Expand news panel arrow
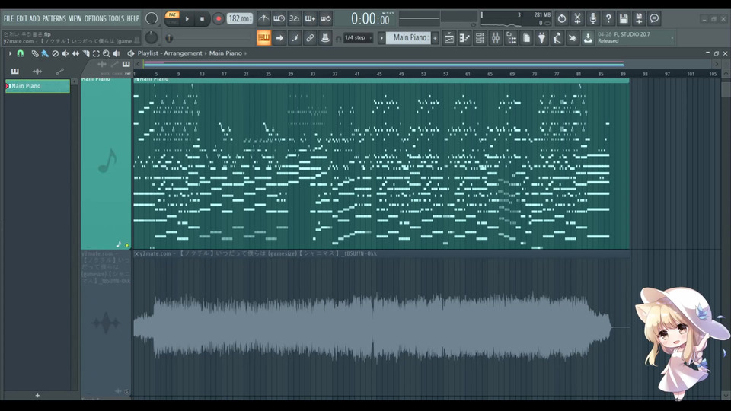This screenshot has width=731, height=411. (672, 38)
